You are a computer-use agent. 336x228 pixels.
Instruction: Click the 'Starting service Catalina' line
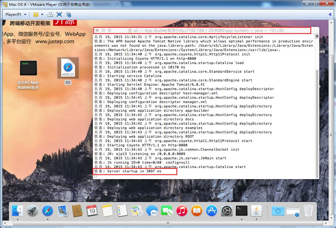click(128, 76)
